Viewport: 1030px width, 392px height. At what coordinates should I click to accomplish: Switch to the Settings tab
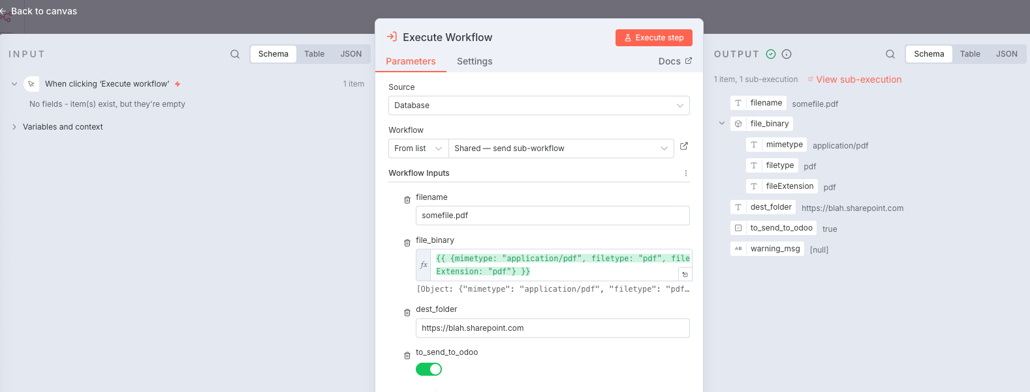(x=475, y=61)
